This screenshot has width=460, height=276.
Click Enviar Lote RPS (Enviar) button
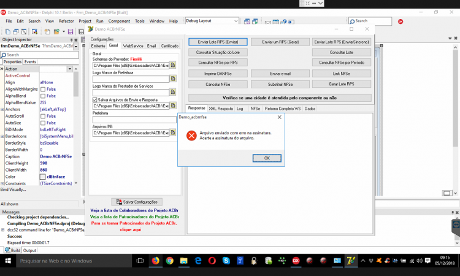218,42
